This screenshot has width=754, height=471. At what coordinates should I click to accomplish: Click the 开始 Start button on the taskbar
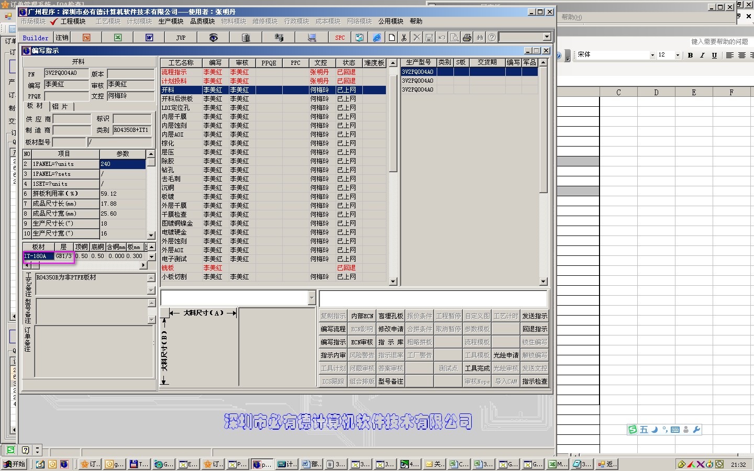tap(15, 464)
